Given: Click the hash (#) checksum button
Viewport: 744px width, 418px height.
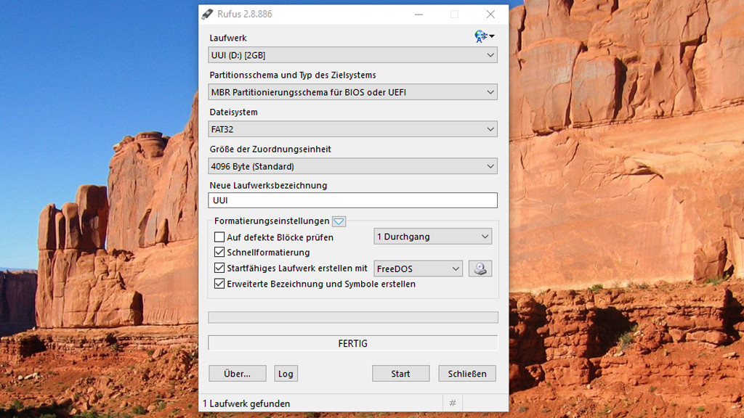Looking at the screenshot, I should [x=452, y=403].
